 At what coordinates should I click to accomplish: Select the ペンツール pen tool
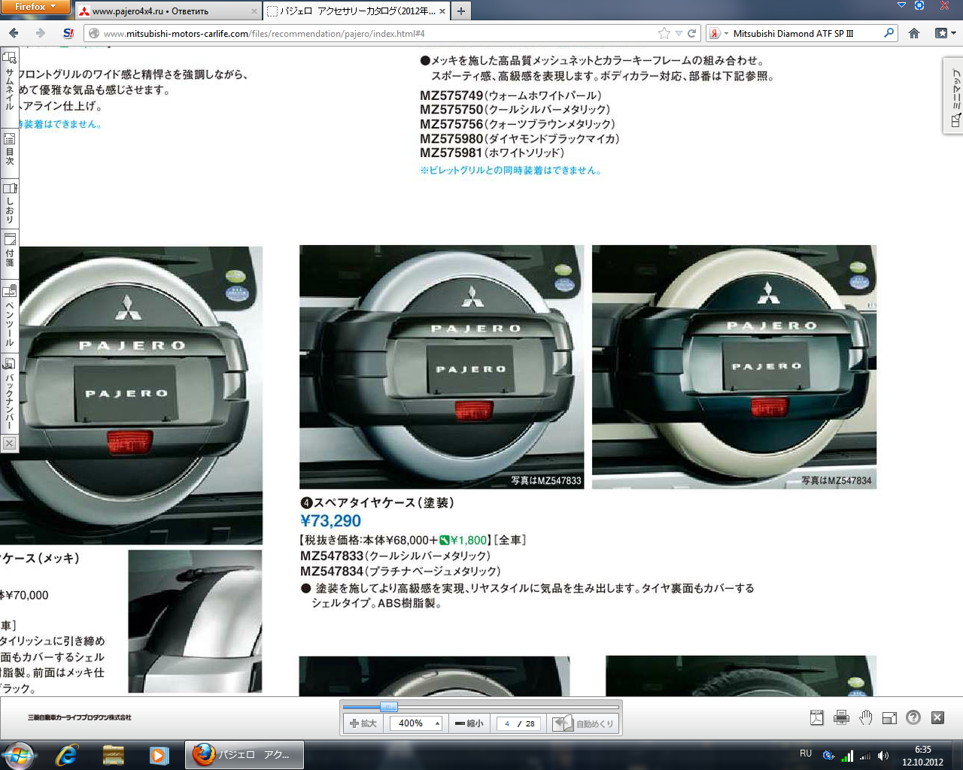[x=10, y=316]
